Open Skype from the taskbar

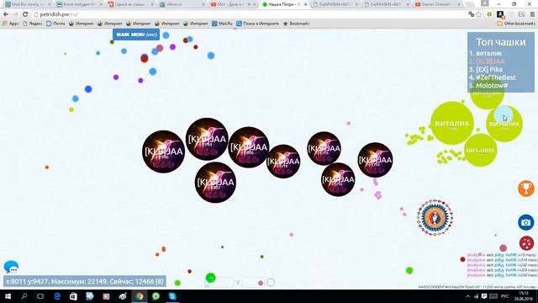172,296
